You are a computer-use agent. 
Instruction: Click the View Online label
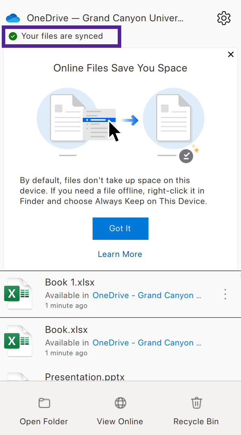120,421
